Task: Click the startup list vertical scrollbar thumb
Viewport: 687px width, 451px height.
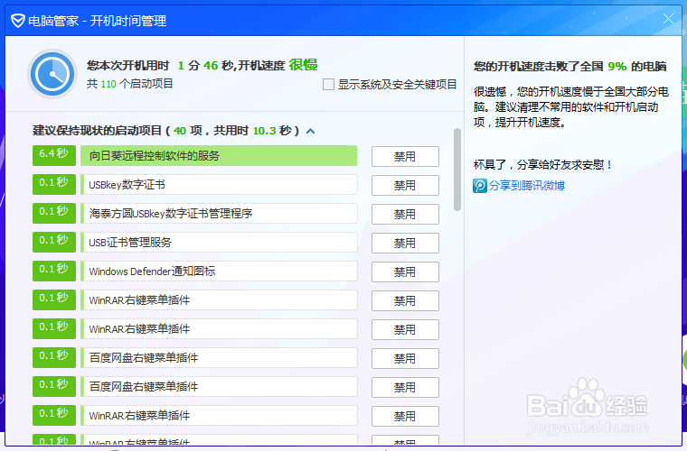Action: pos(457,170)
